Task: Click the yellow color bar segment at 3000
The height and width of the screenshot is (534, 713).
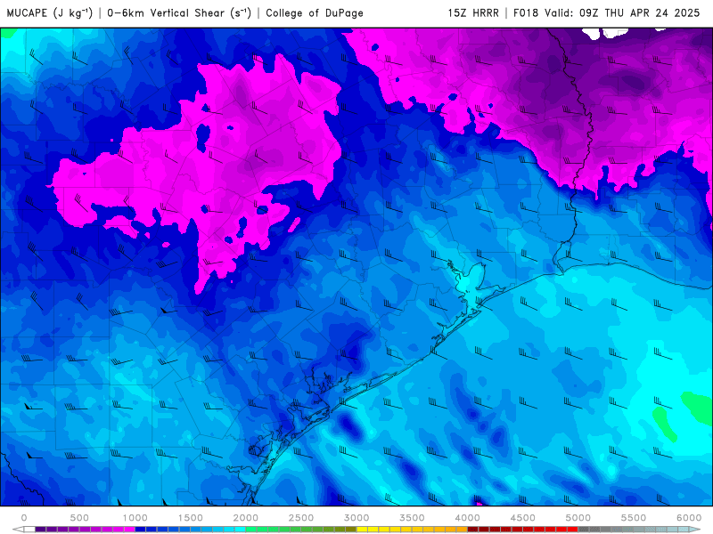Action: coord(362,530)
